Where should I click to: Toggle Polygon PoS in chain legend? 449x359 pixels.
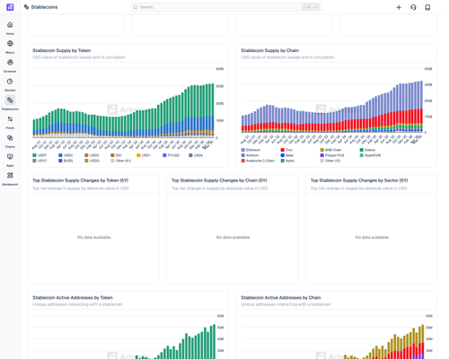pos(332,155)
